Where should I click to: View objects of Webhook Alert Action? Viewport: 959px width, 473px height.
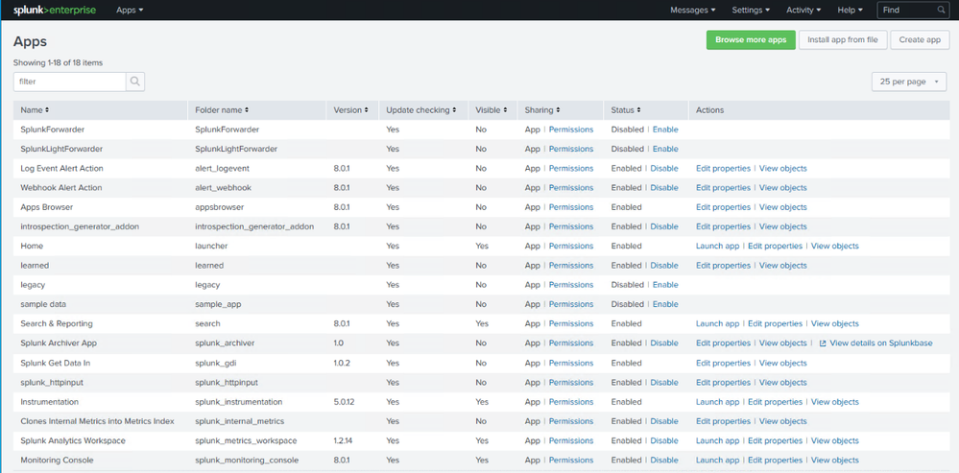tap(783, 188)
